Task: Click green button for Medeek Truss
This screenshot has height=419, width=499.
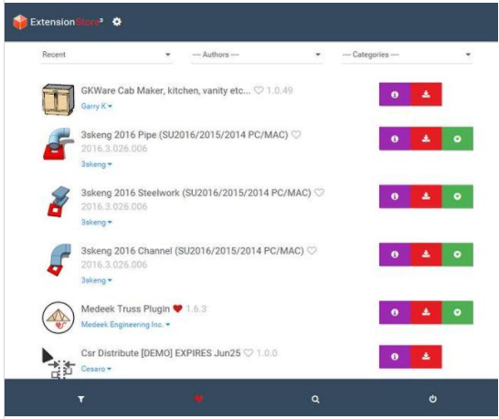Action: click(457, 312)
